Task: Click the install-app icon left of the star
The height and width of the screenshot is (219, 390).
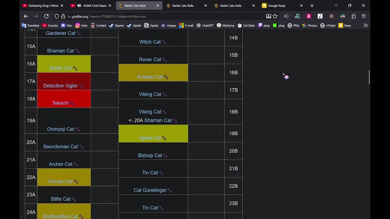Action: point(268,16)
